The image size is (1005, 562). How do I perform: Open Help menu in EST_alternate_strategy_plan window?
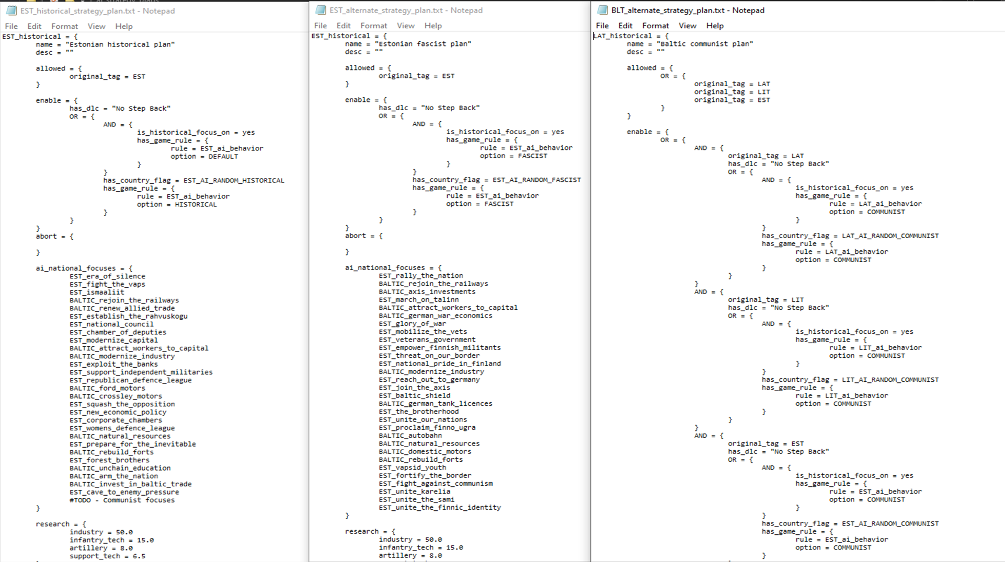pos(433,26)
